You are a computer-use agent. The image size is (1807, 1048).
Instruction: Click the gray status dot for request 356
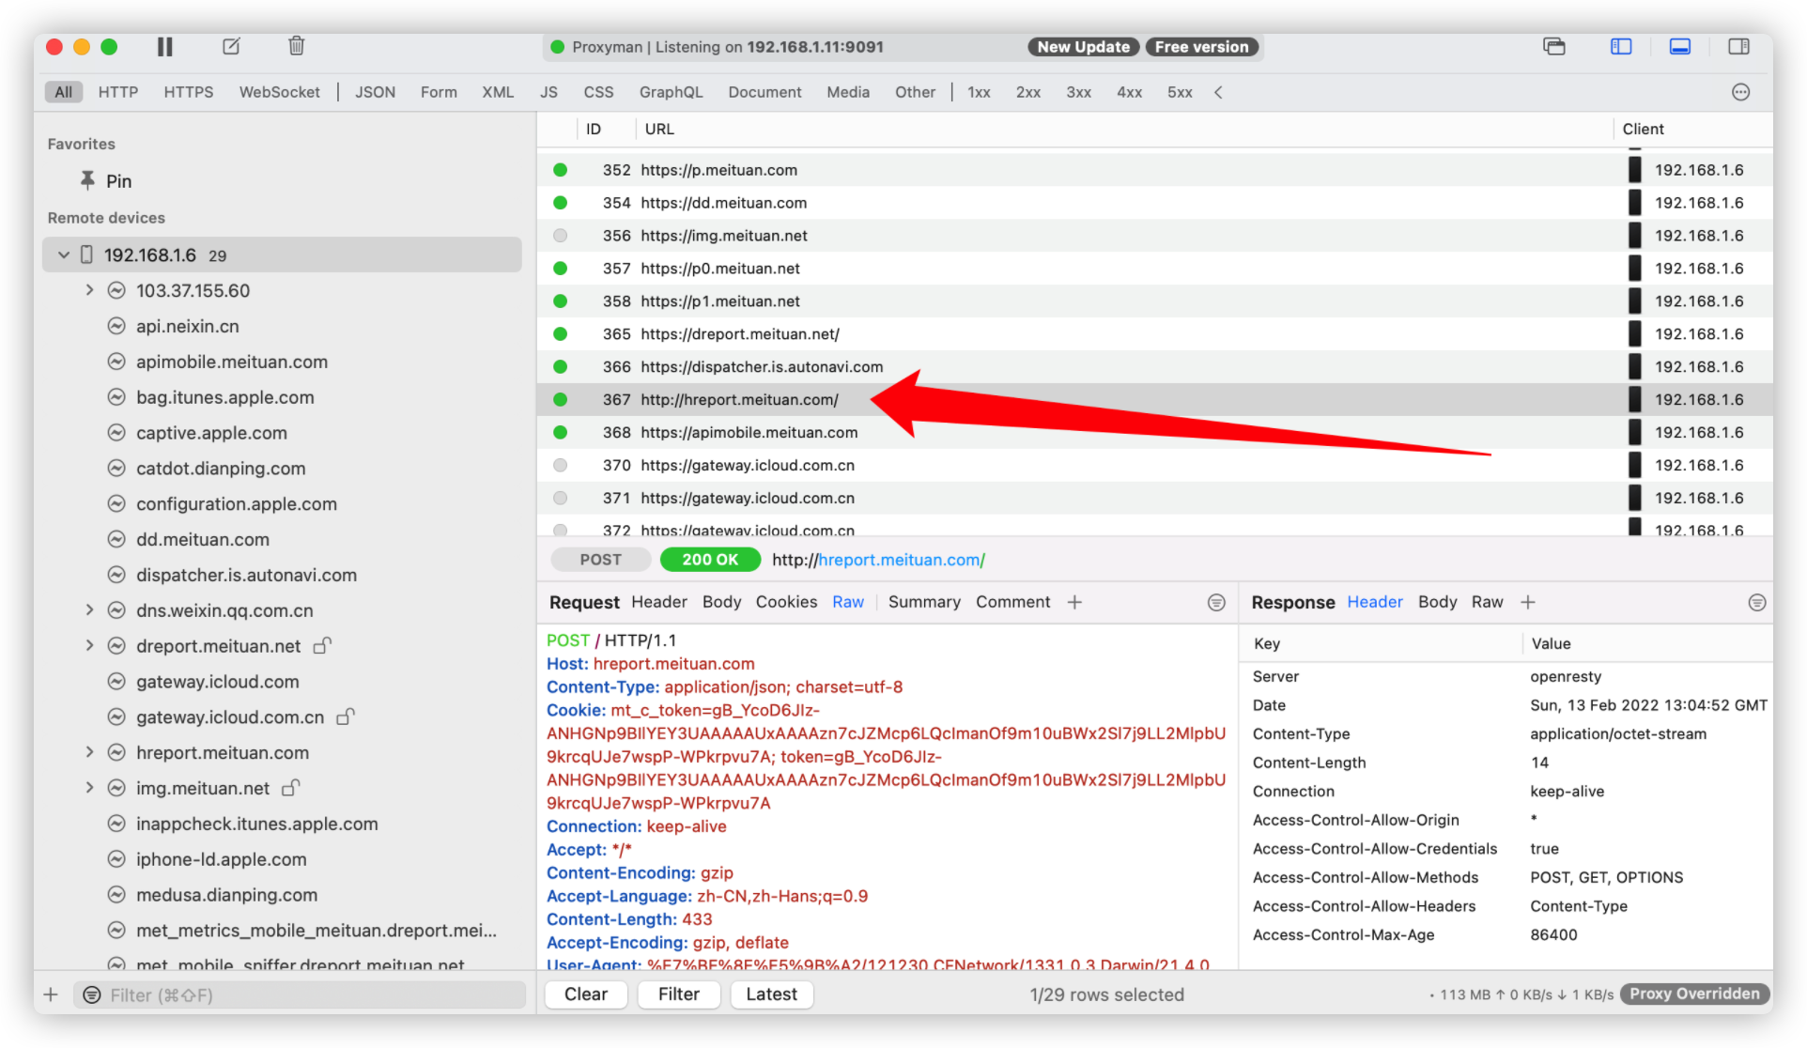pyautogui.click(x=561, y=236)
